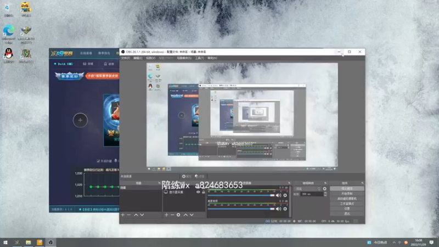Click Start Recording in Controls panel

347,194
